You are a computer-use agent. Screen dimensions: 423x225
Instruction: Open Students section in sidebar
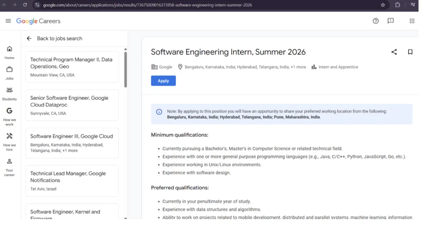[x=10, y=94]
